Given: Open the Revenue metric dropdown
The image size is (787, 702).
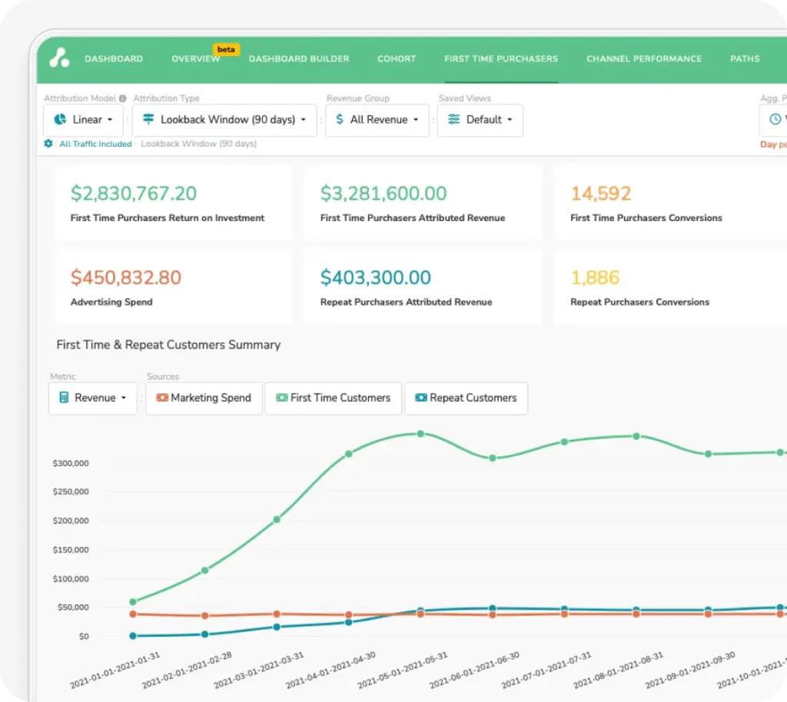Looking at the screenshot, I should [93, 398].
